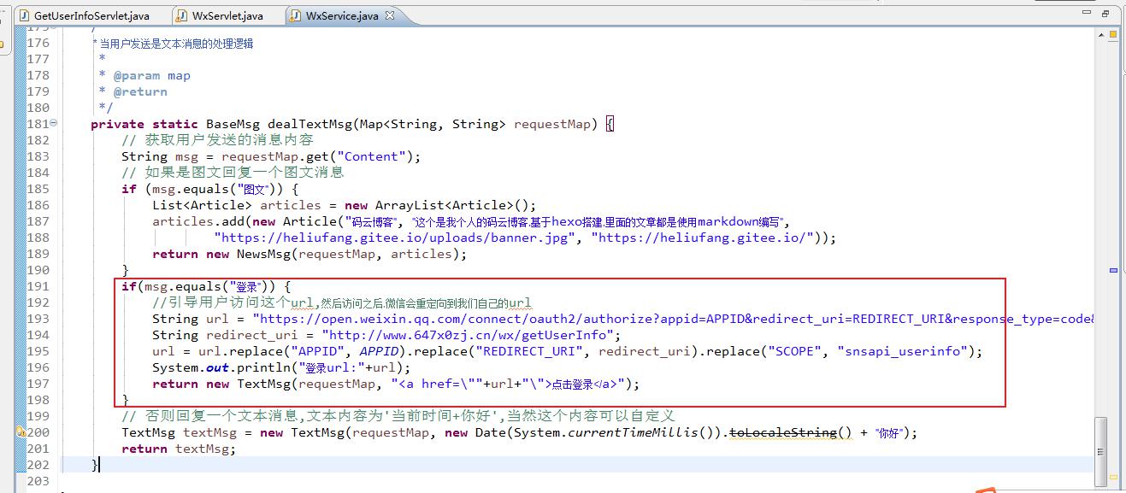Place cursor on 'dealTextMsg' method name
The height and width of the screenshot is (493, 1126).
(310, 124)
